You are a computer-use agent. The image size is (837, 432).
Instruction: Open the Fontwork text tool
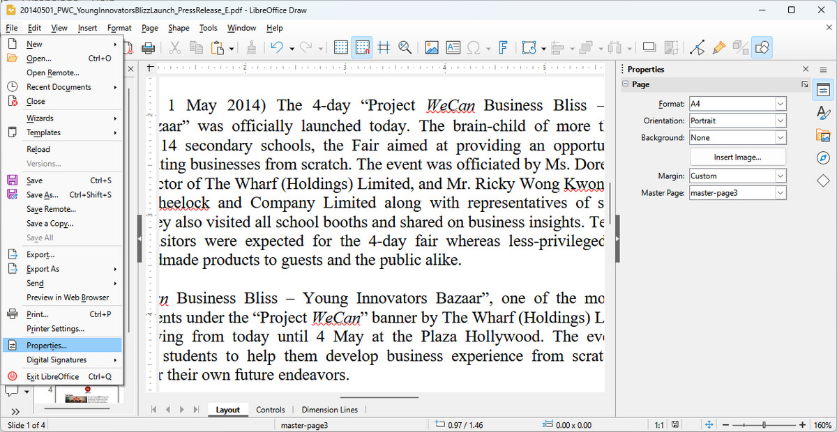coord(502,48)
